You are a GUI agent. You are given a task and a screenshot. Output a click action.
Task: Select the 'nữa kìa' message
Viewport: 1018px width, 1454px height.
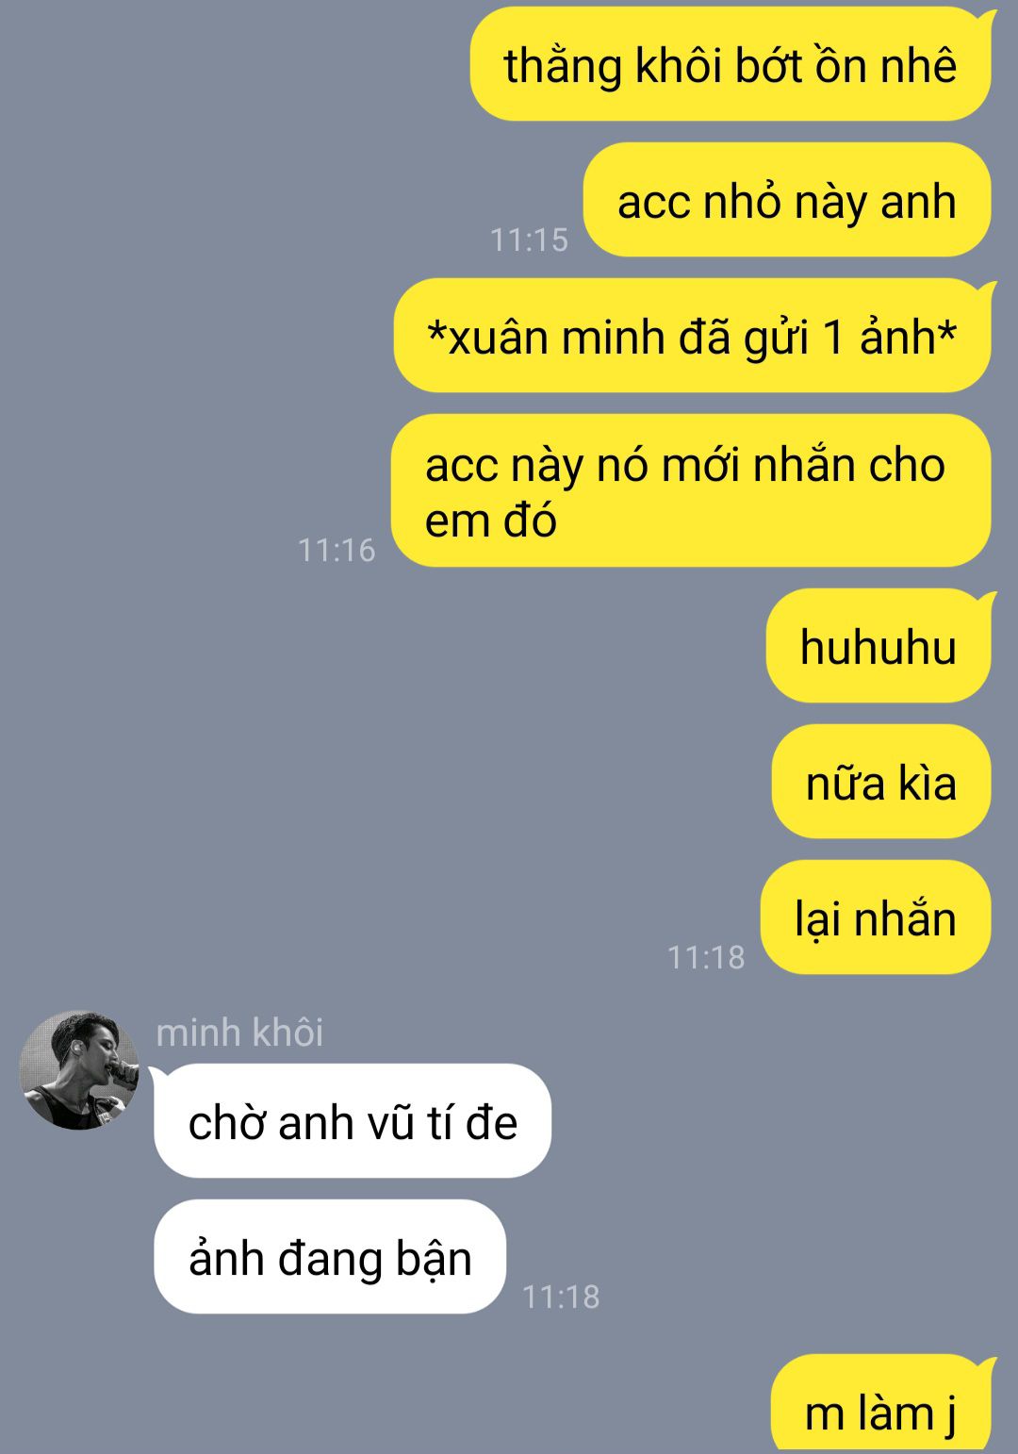(x=881, y=782)
